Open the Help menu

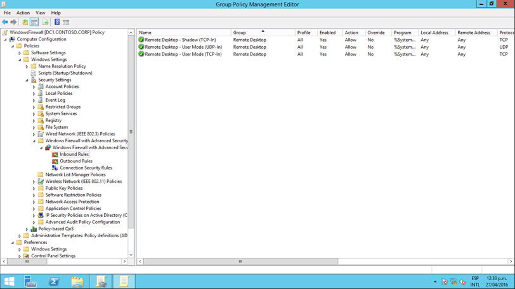click(x=56, y=13)
